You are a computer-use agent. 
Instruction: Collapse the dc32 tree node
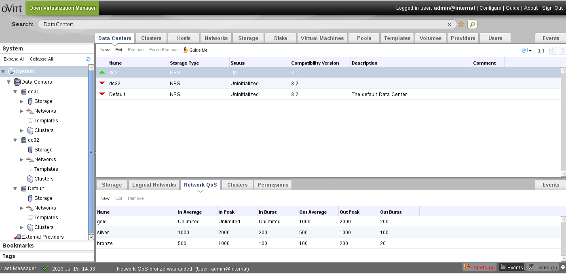point(15,140)
